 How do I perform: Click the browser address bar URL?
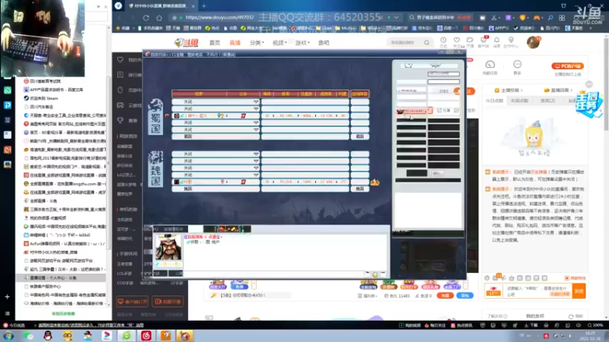(219, 17)
